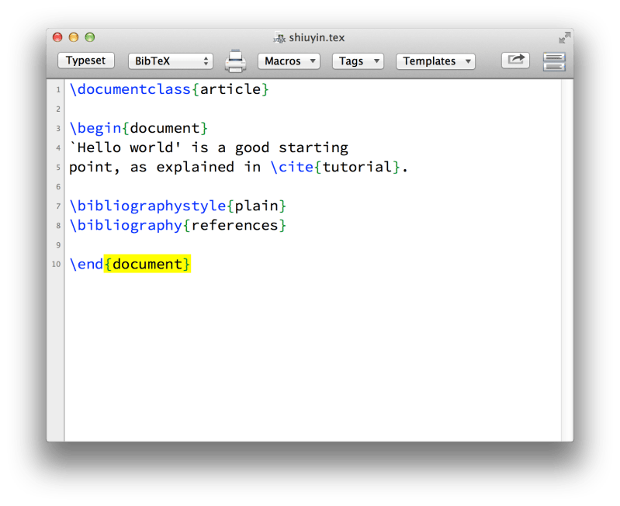Screen dimensions: 620x506
Task: Click the printer icon
Action: 235,61
